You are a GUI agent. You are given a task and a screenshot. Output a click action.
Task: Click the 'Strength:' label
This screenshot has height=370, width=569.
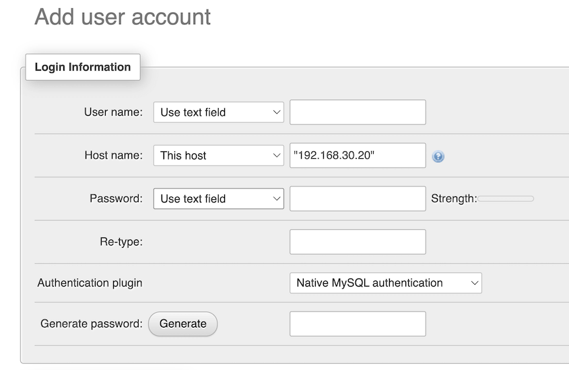454,198
